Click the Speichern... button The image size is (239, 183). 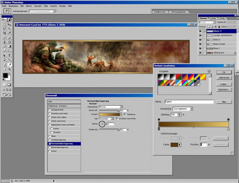(x=224, y=90)
